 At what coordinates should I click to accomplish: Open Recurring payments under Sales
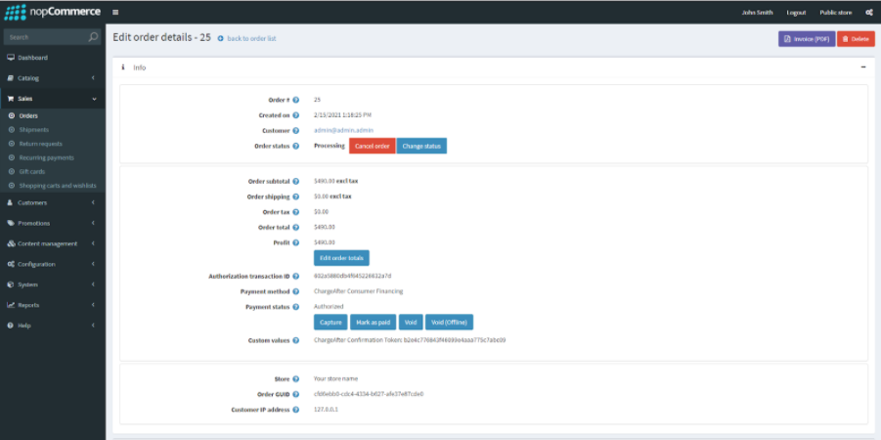click(52, 157)
